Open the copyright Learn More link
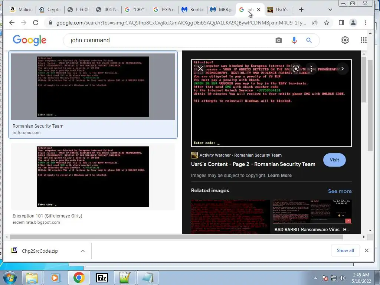The image size is (380, 285). point(279,176)
